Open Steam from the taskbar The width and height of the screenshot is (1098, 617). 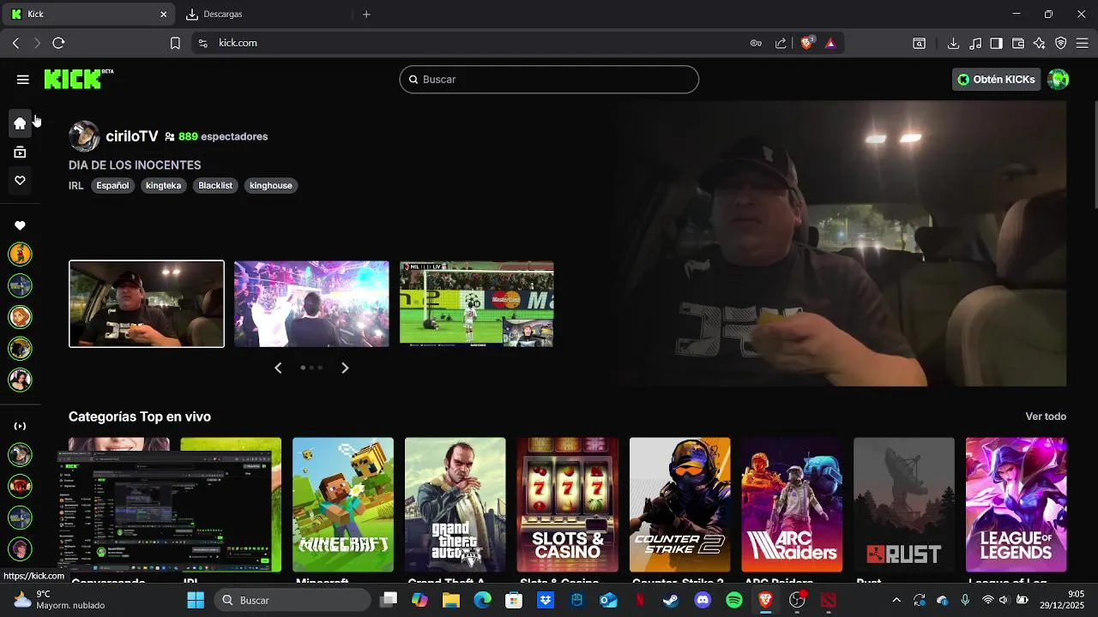pyautogui.click(x=671, y=600)
